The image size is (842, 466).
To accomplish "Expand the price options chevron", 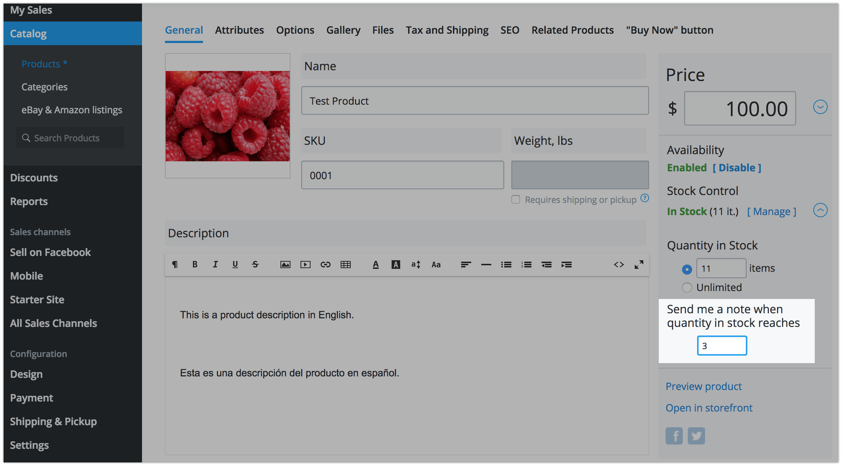I will [x=820, y=107].
